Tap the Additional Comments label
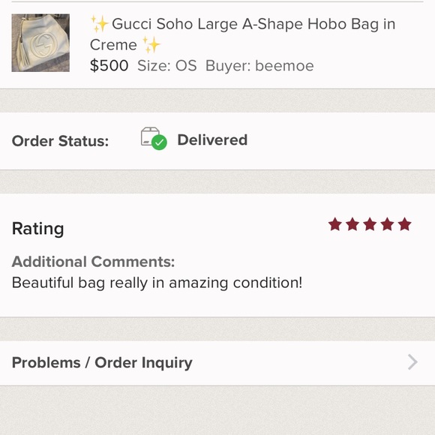 tap(93, 262)
